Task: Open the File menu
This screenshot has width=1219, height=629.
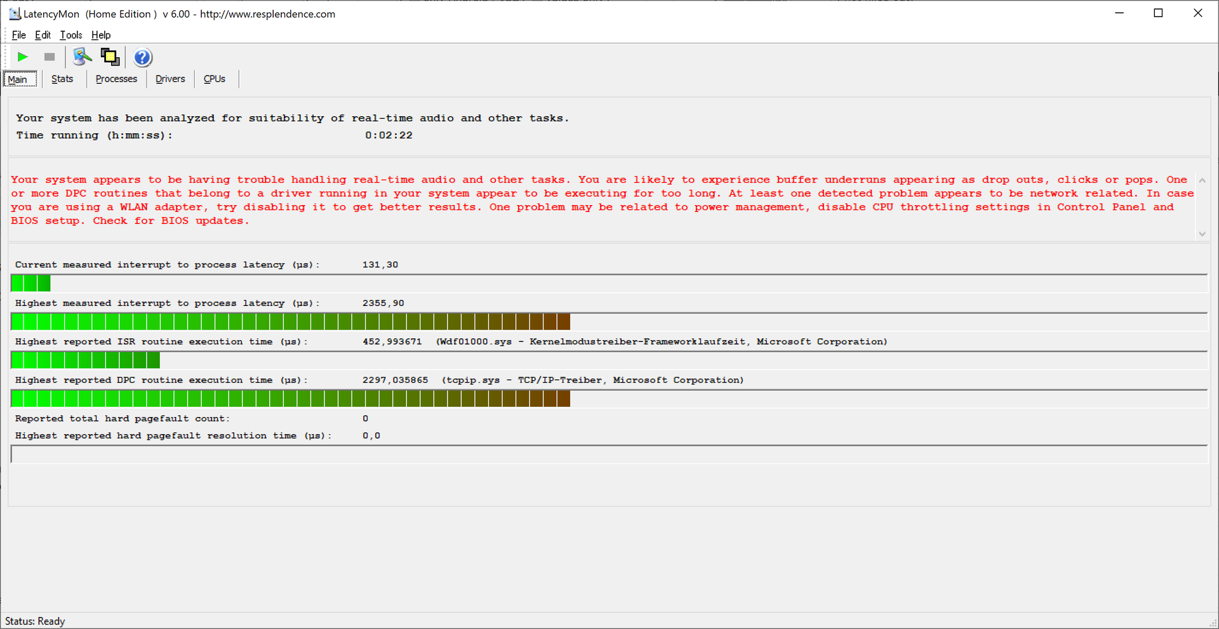Action: click(x=19, y=35)
